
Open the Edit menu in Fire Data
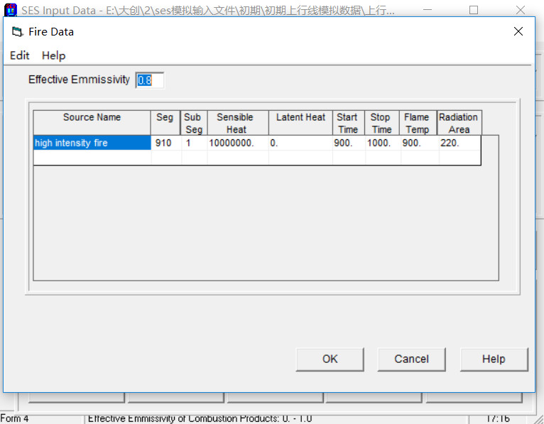[x=19, y=55]
